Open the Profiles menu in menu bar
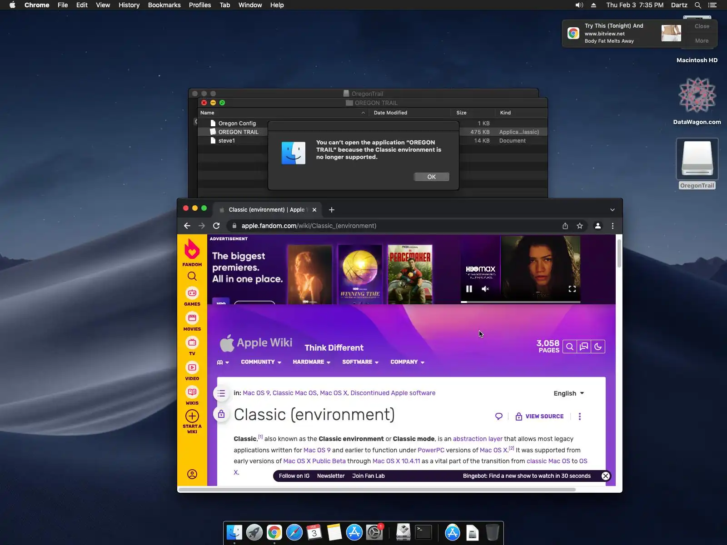Viewport: 727px width, 545px height. point(200,5)
